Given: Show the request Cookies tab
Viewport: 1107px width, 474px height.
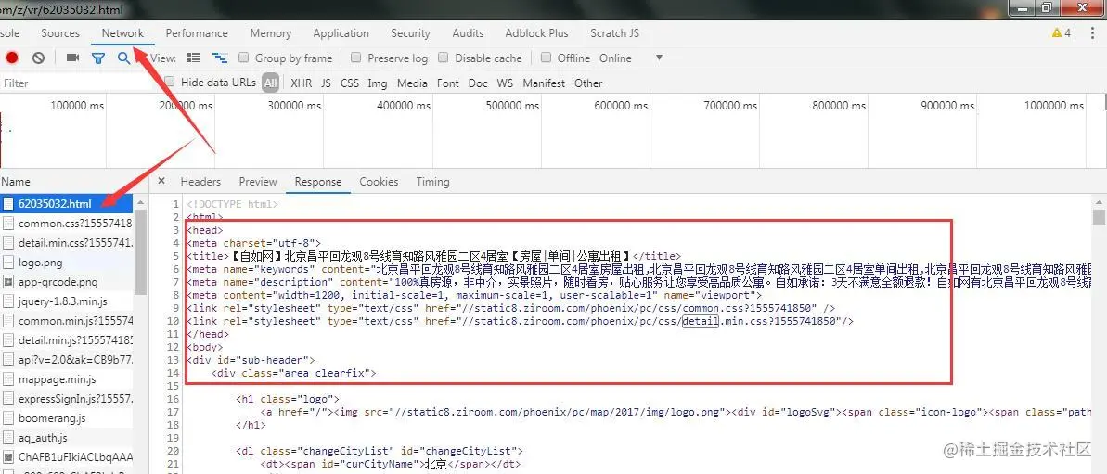Looking at the screenshot, I should tap(379, 181).
